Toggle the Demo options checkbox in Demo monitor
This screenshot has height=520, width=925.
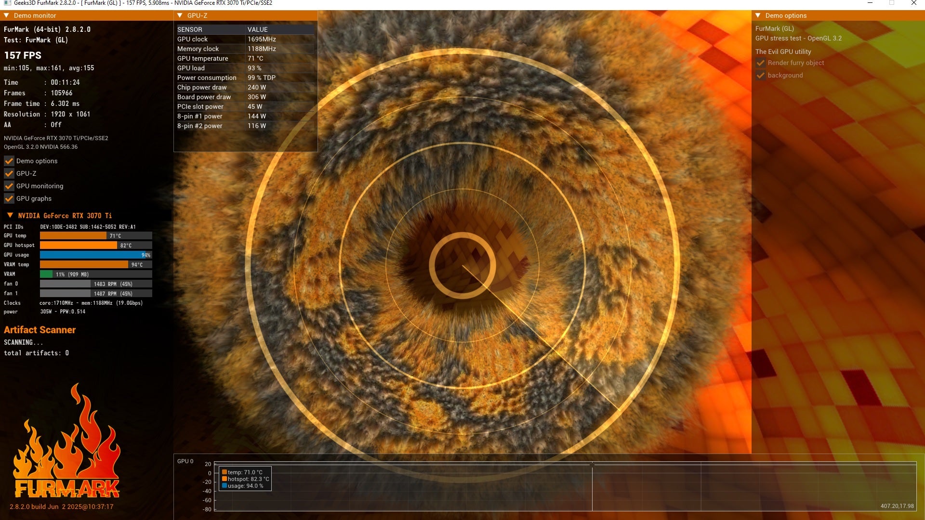point(9,161)
